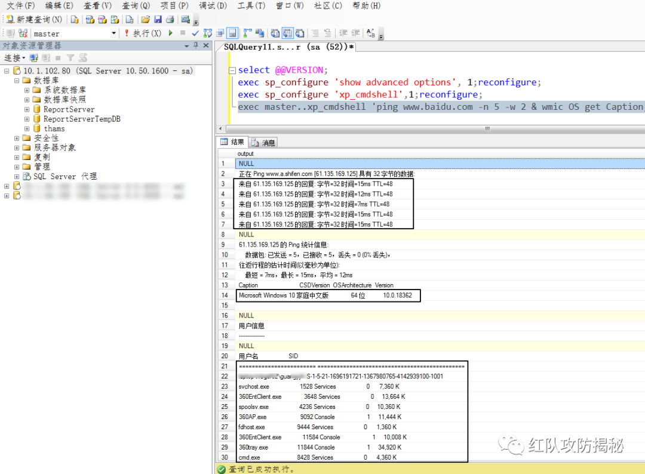Viewport: 645px width, 474px height.
Task: Open the 文件(F) menu
Action: [20, 6]
